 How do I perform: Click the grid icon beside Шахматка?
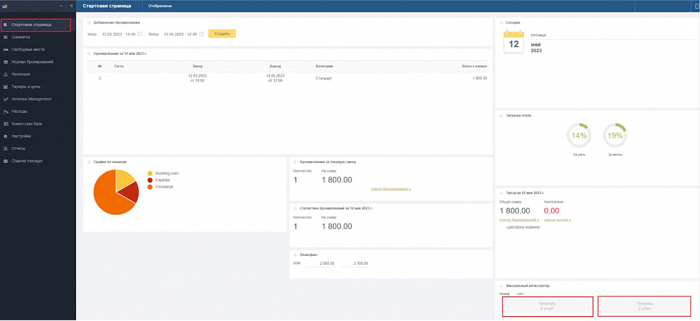point(5,37)
